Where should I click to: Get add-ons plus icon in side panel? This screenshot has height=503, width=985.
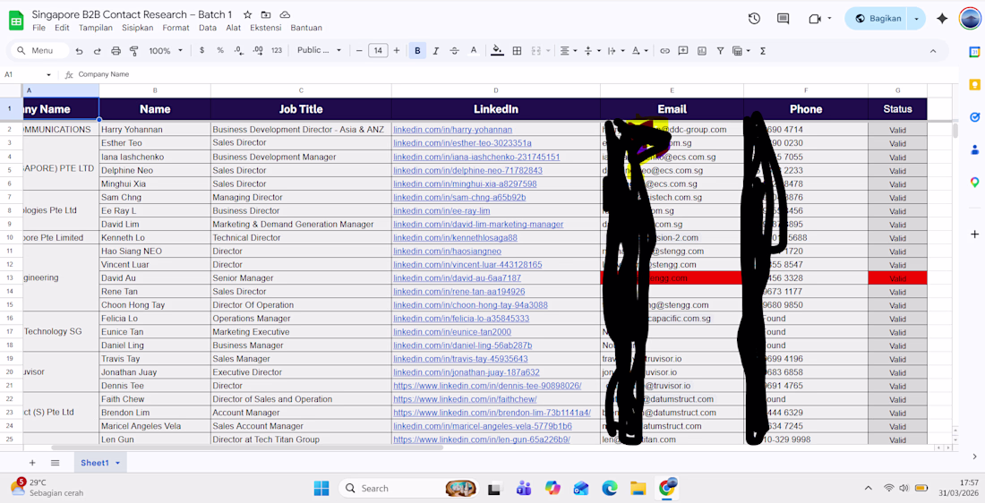pyautogui.click(x=974, y=234)
